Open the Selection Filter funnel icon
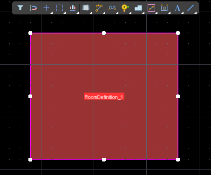The image size is (211, 175). click(x=20, y=8)
